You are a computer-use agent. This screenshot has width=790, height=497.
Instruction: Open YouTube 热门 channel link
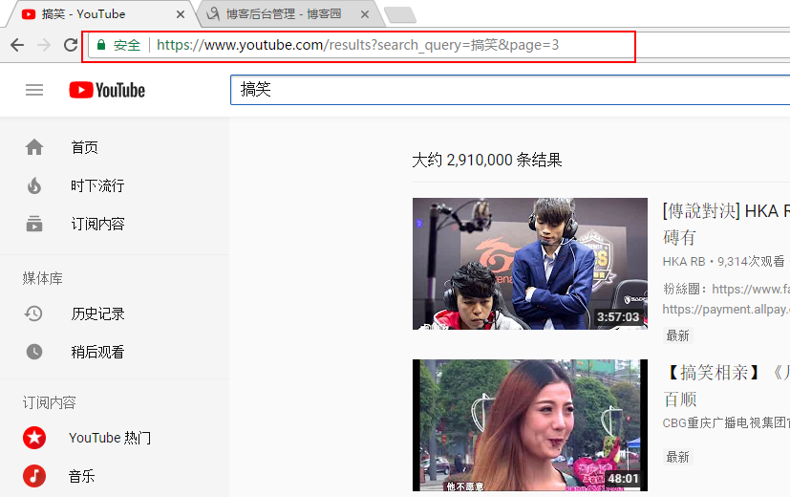click(110, 438)
